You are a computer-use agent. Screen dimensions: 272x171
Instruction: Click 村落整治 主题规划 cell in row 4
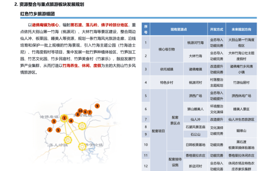pos(217,82)
